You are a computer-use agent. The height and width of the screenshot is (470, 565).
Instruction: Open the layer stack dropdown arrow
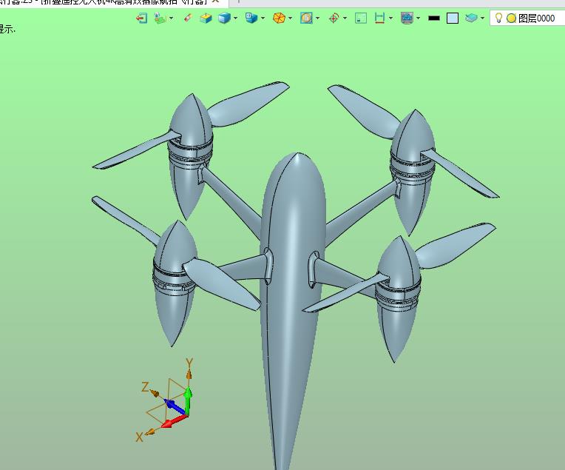[x=482, y=18]
